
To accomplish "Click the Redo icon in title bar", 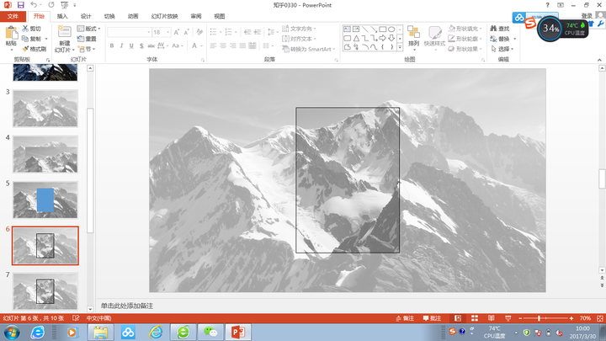I will (51, 5).
